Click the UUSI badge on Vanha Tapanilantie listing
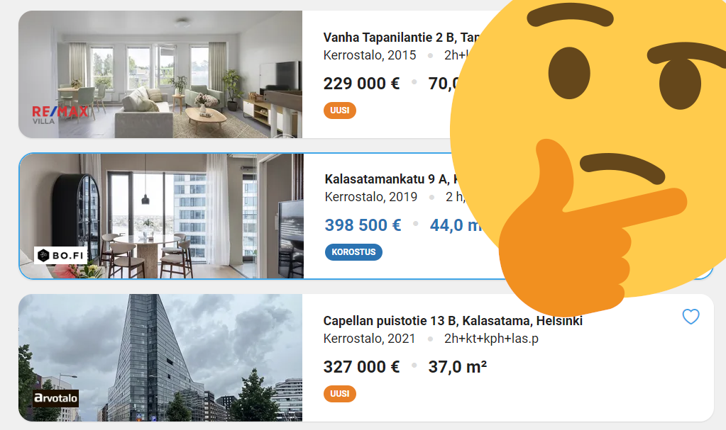726x430 pixels. tap(339, 111)
